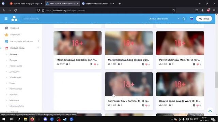The image size is (218, 122).
Task: Bookmark this page with the star icon
Action: point(173,10)
